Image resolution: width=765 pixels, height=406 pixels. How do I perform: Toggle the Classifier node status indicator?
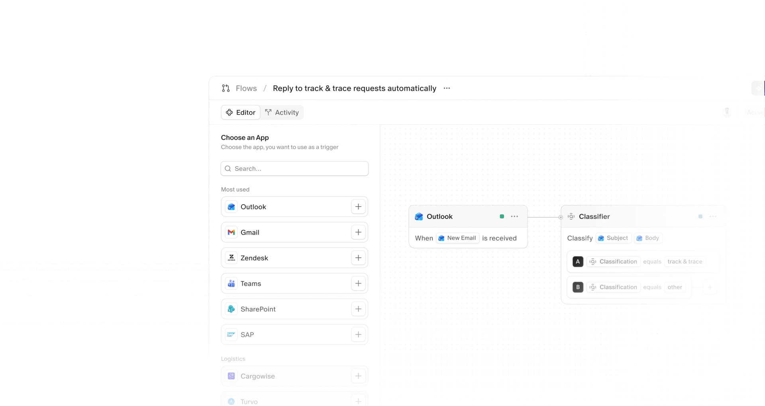[x=700, y=217]
